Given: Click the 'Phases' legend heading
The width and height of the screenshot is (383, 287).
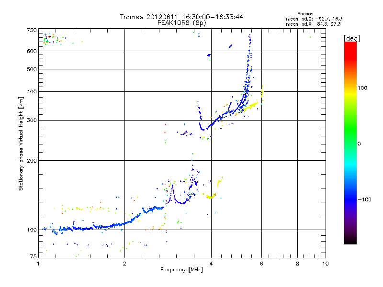Looking at the screenshot, I should (x=305, y=14).
